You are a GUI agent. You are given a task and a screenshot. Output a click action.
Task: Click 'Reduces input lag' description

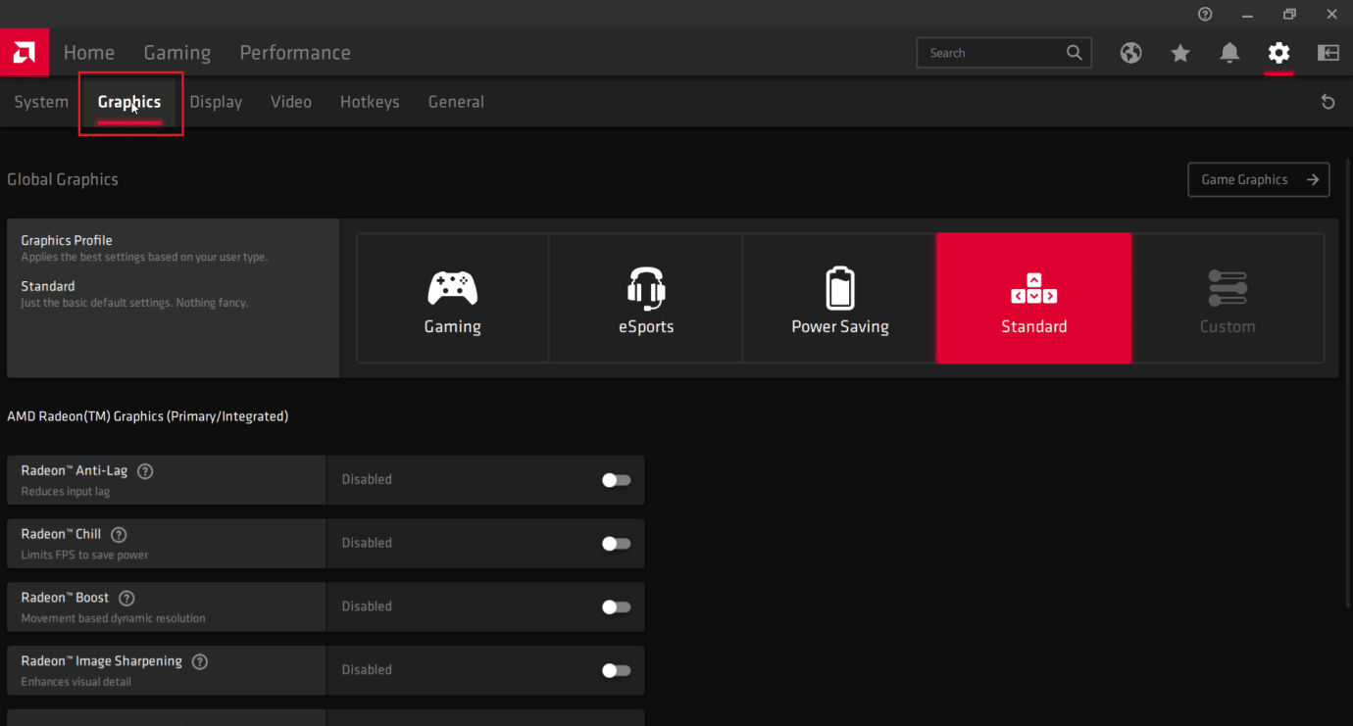(x=66, y=492)
